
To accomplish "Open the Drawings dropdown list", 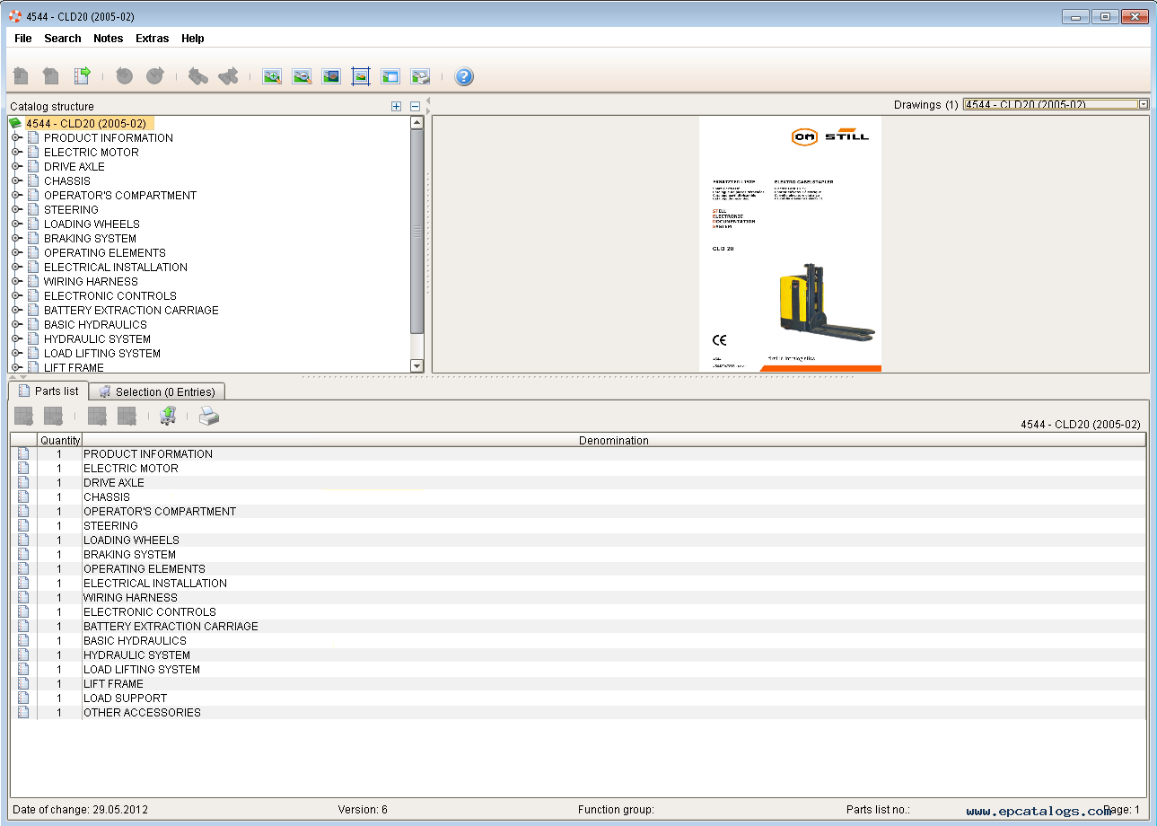I will pos(1144,105).
